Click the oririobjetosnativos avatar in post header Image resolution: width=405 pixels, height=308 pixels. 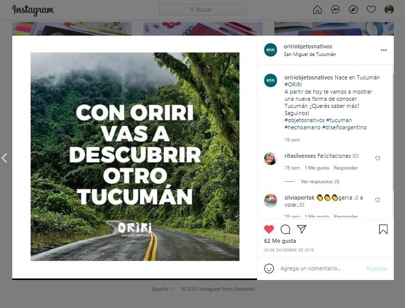270,50
